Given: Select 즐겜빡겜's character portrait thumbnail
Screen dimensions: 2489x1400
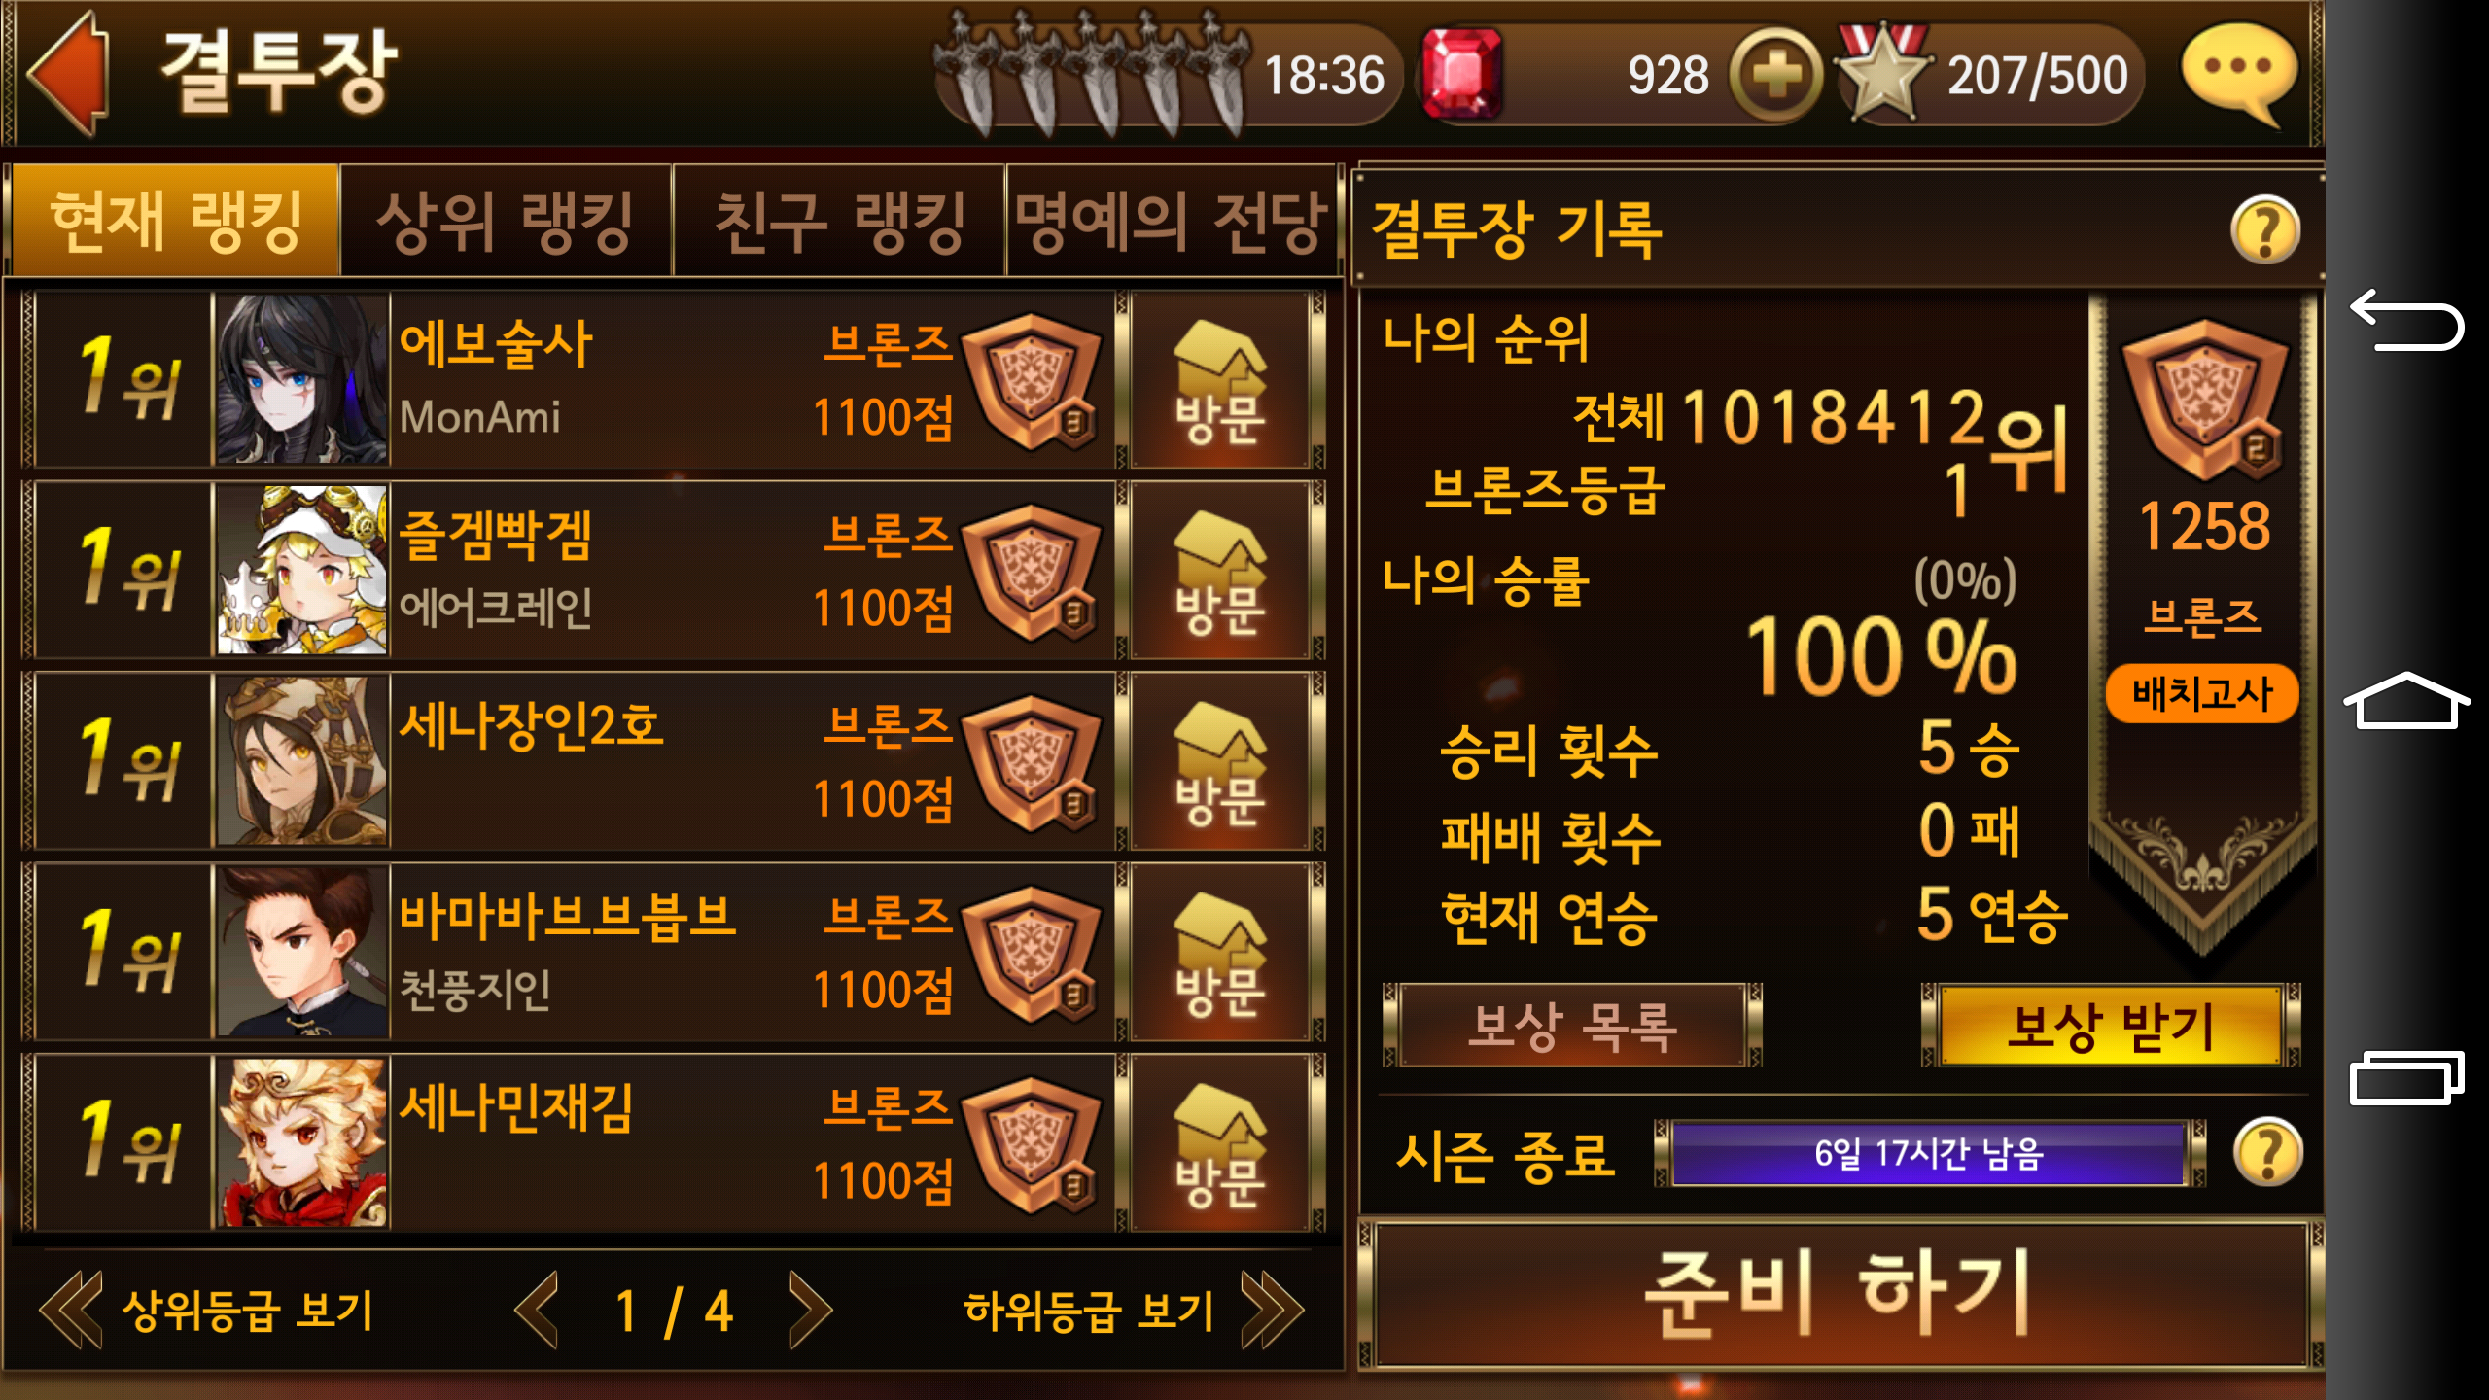Looking at the screenshot, I should [301, 571].
